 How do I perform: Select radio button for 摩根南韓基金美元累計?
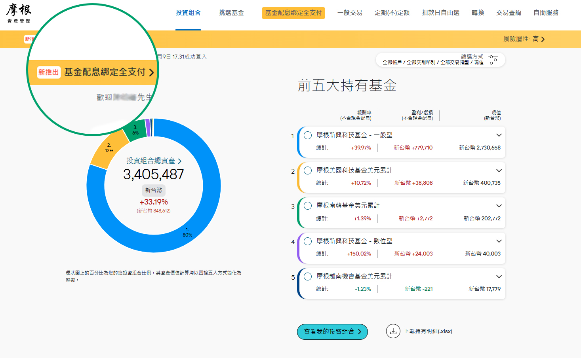308,206
